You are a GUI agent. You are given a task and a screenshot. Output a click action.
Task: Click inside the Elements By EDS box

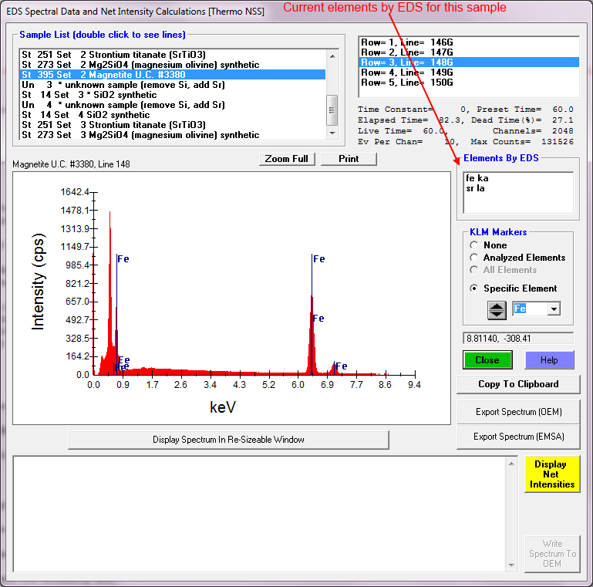pos(517,192)
